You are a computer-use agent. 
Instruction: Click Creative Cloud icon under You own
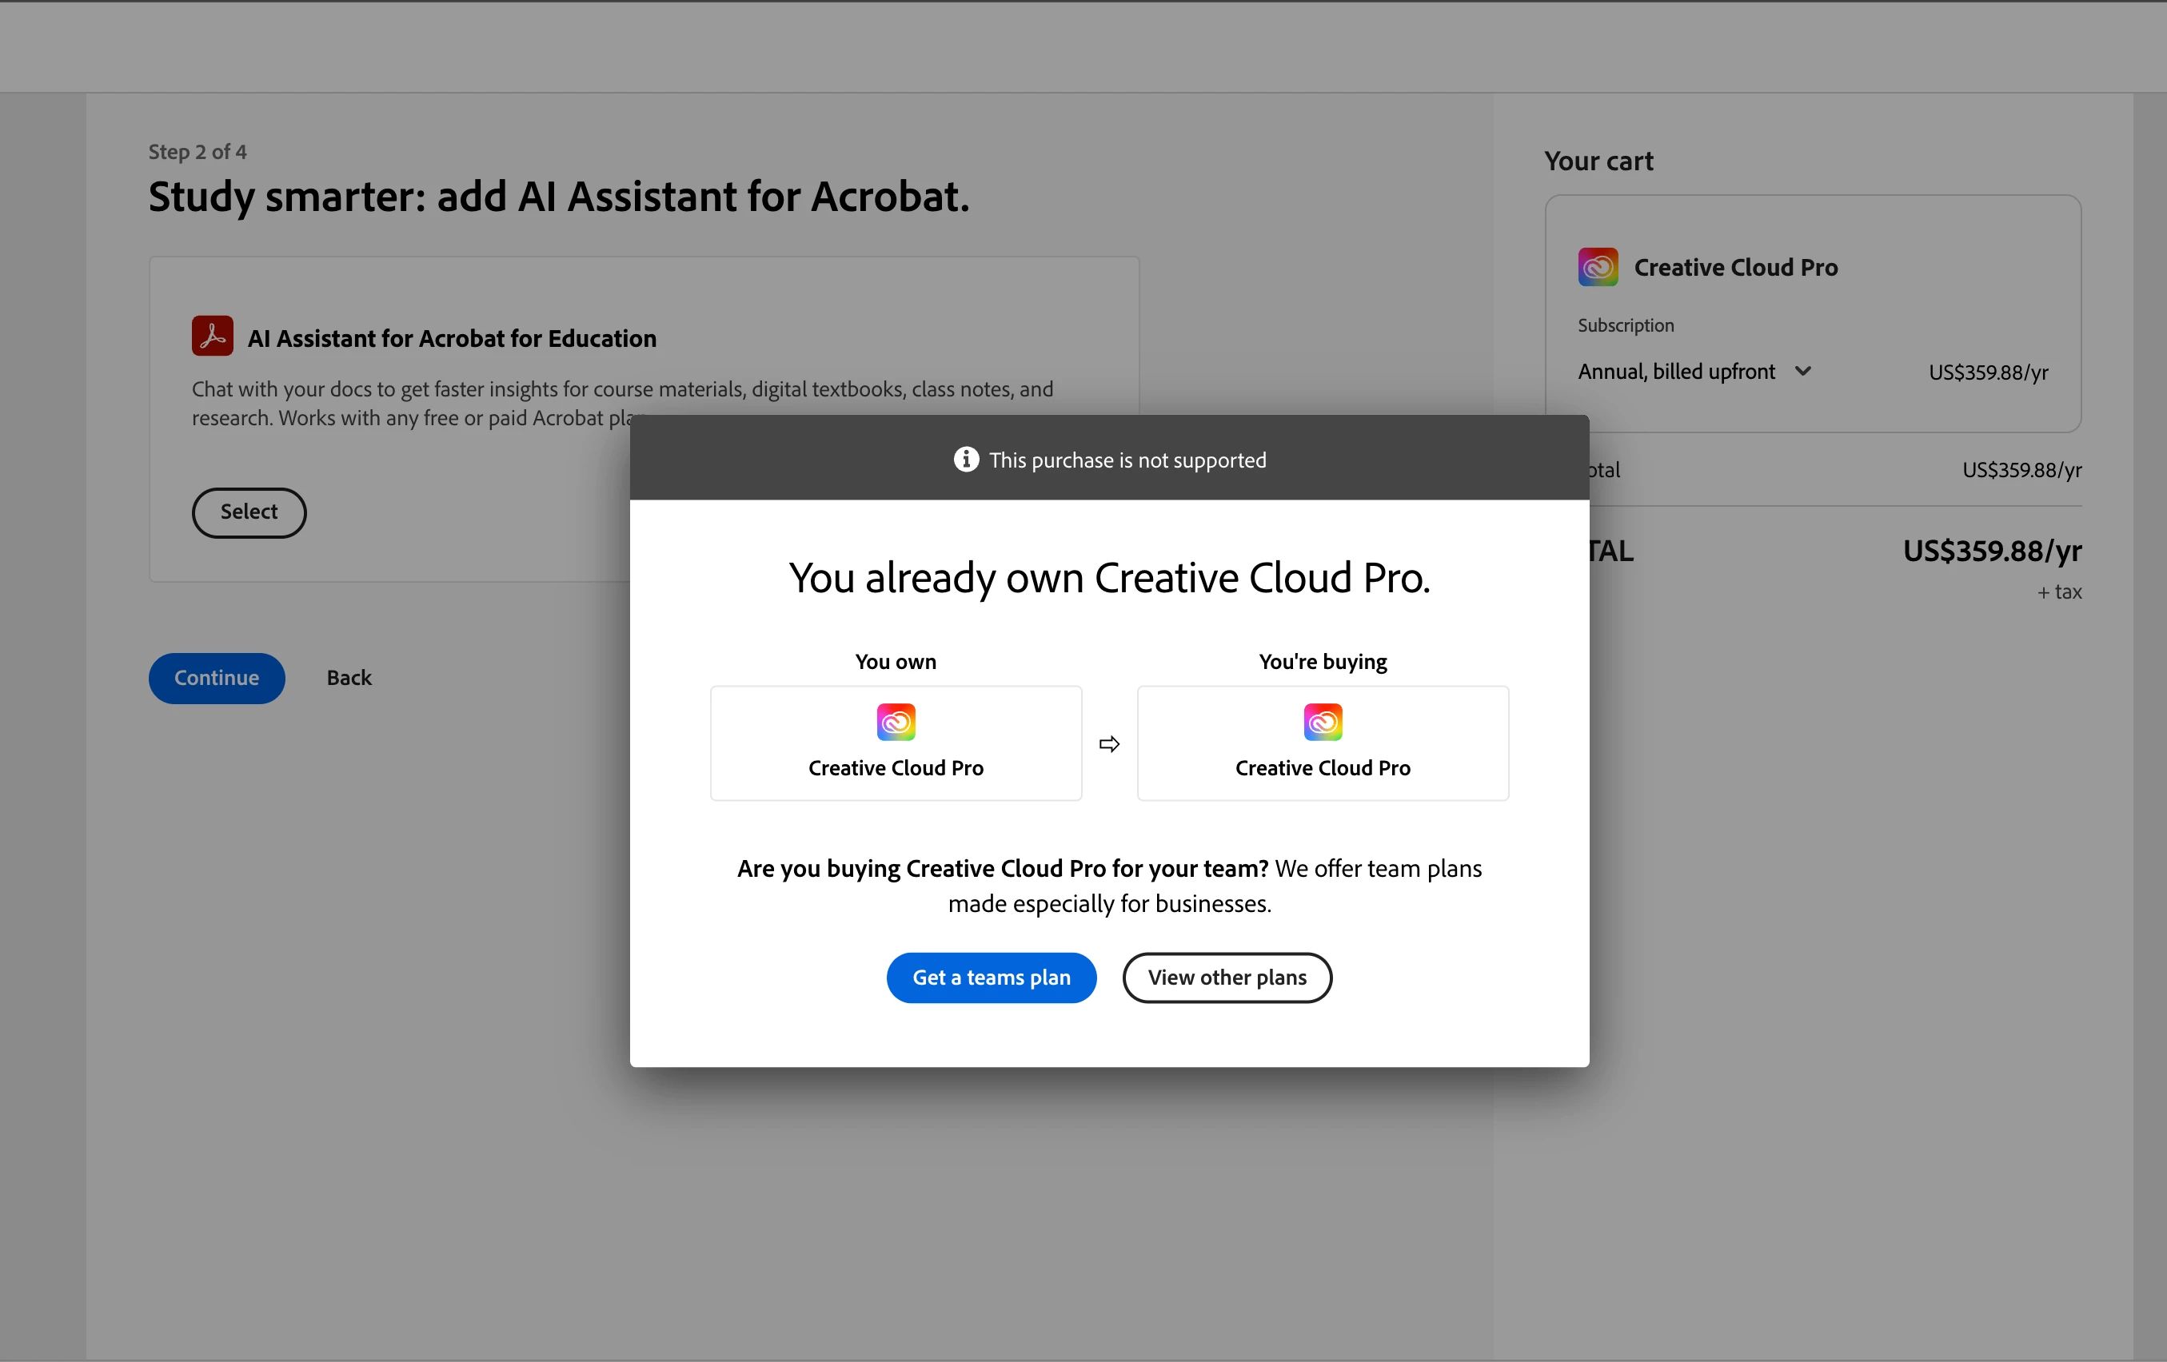coord(896,723)
